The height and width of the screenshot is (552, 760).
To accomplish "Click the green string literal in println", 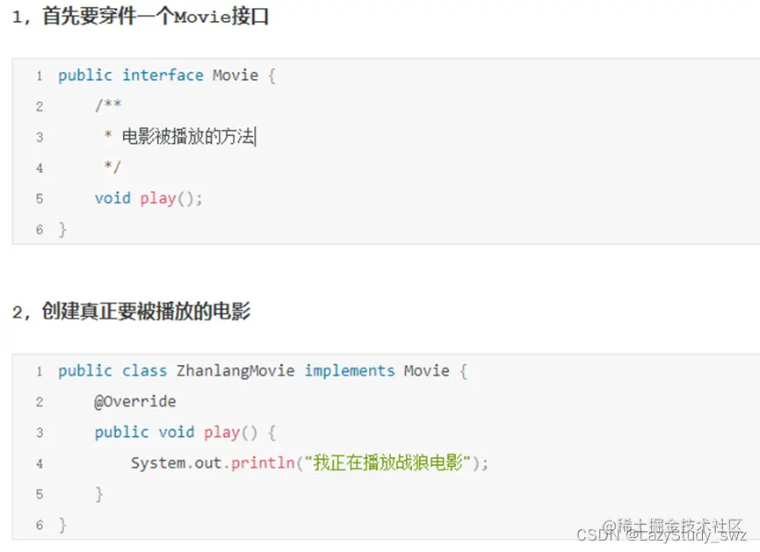I will pyautogui.click(x=387, y=462).
